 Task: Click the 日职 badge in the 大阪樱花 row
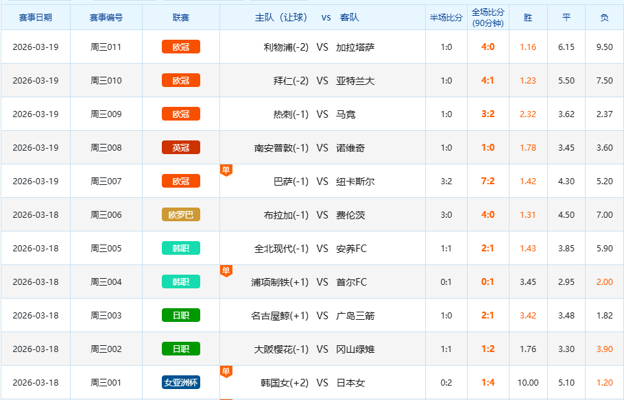[181, 349]
